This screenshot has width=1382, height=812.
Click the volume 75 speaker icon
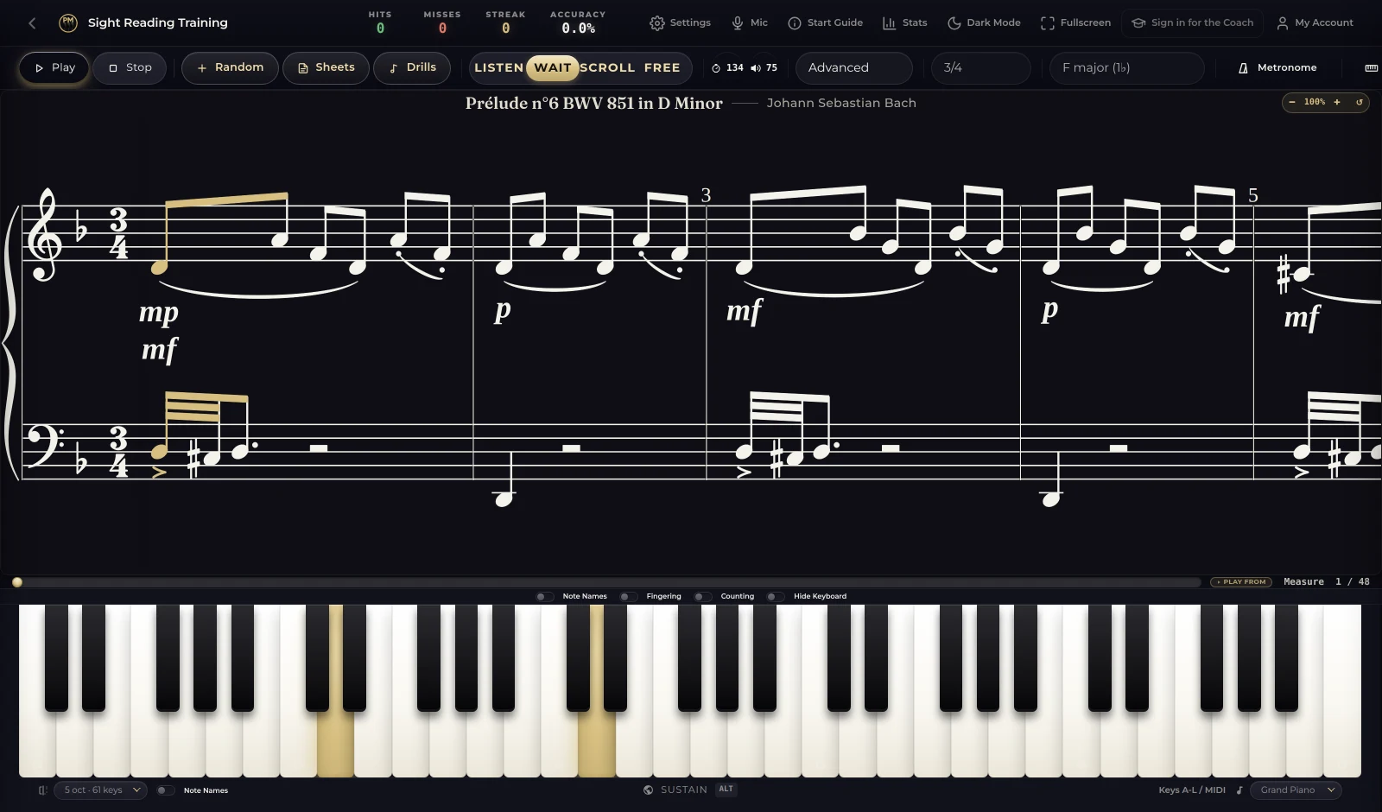(756, 68)
